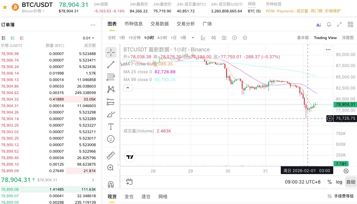Image resolution: width=357 pixels, height=204 pixels.
Task: Open chart pane three-dots menu
Action: tap(328, 49)
